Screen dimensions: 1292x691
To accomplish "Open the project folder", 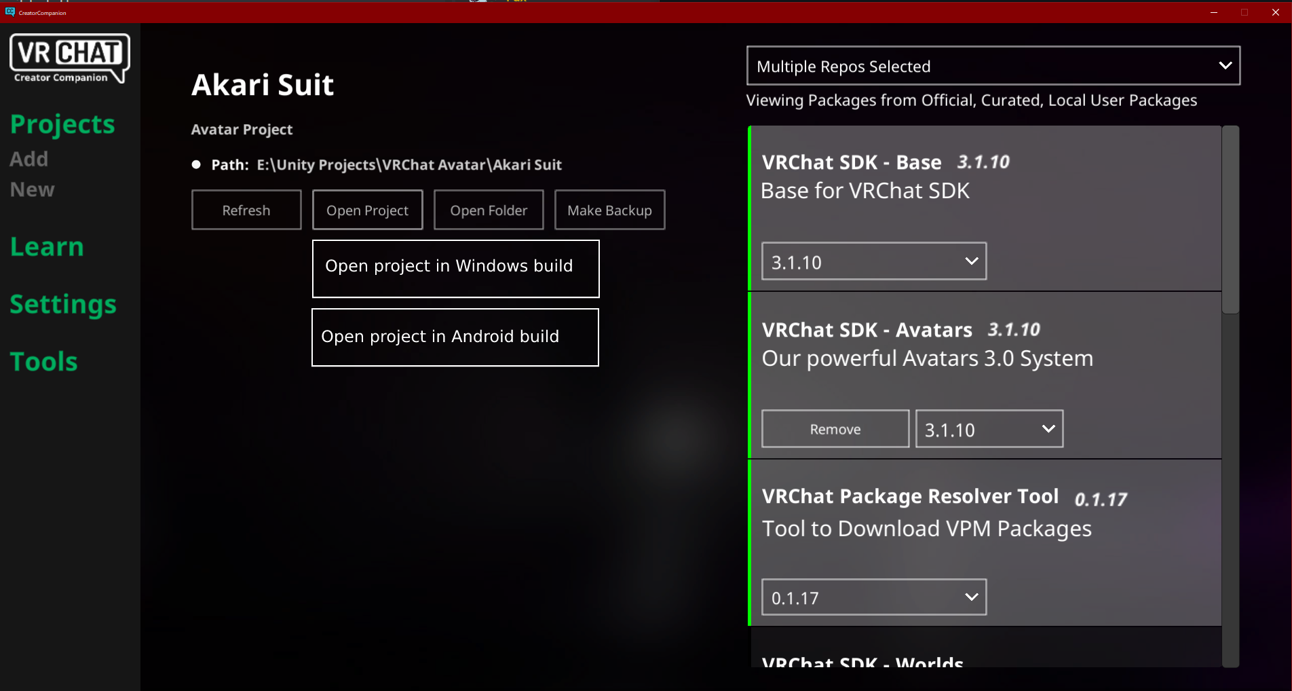I will point(488,210).
